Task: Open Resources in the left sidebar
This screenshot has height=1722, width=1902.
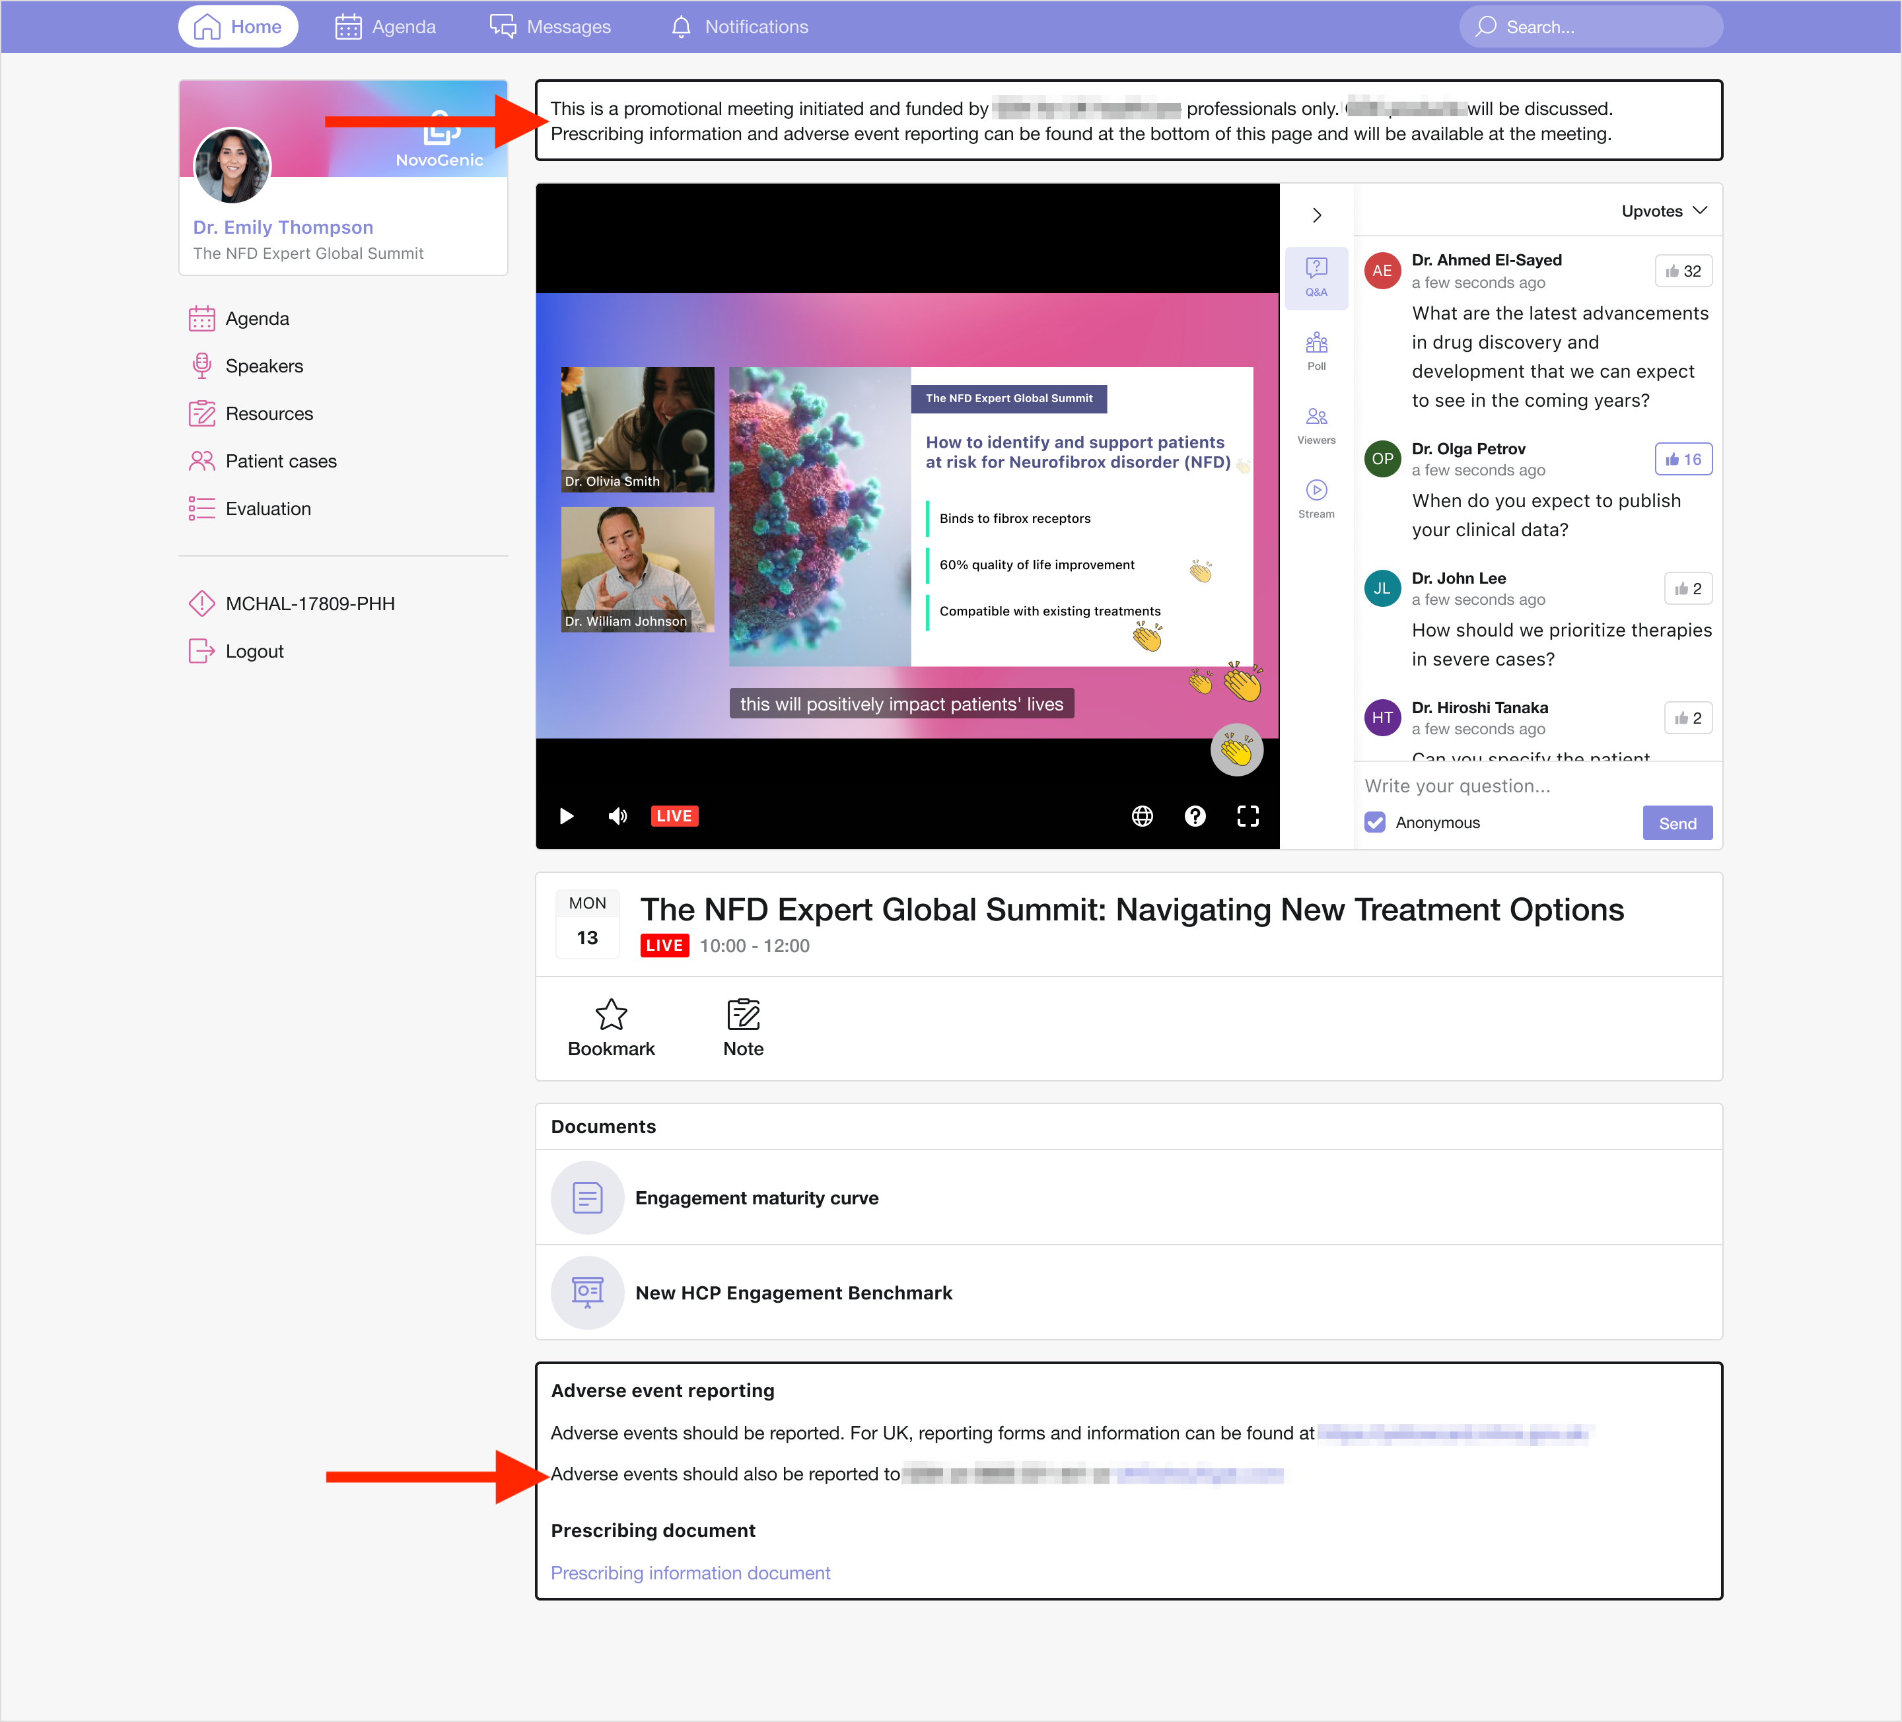Action: (x=251, y=414)
